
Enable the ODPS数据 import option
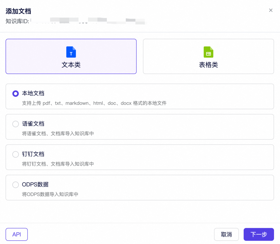pyautogui.click(x=15, y=185)
